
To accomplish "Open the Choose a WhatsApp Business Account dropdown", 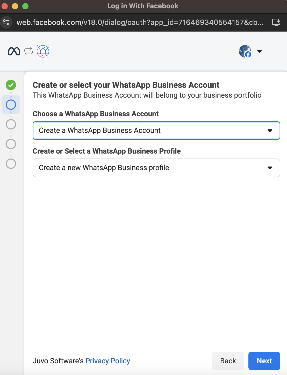I will pyautogui.click(x=156, y=131).
